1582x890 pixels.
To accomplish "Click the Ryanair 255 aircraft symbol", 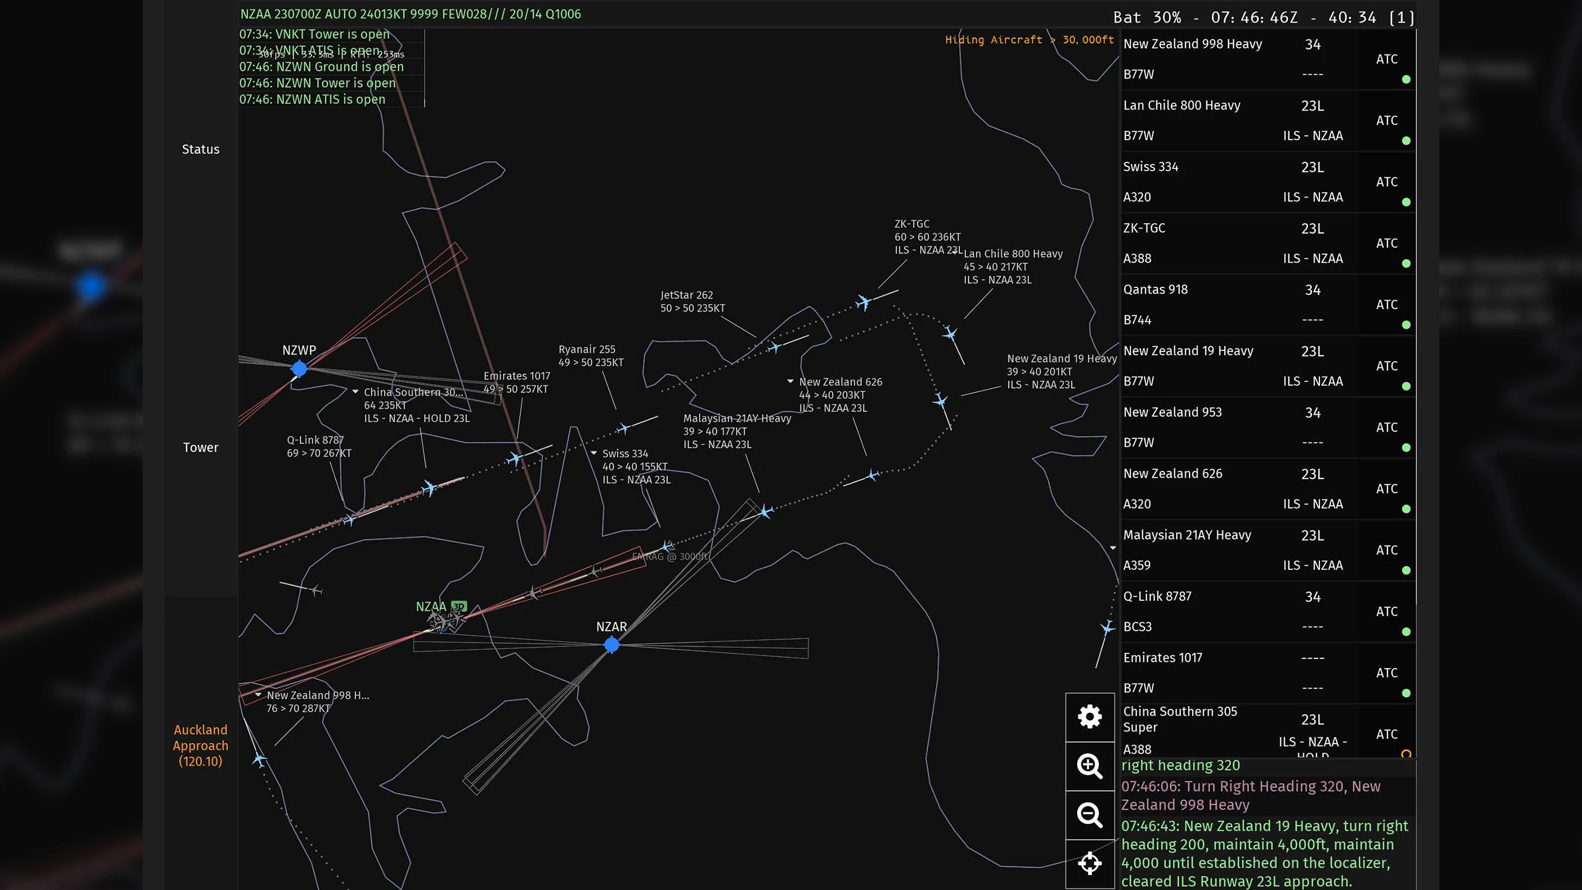I will [623, 428].
